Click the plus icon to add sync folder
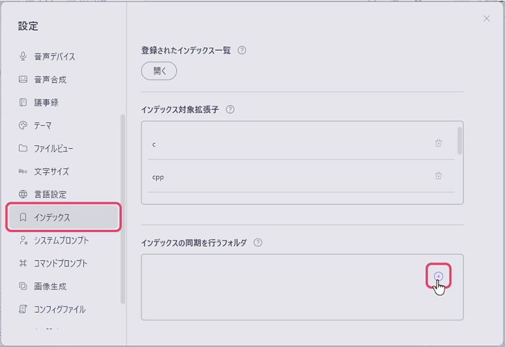The height and width of the screenshot is (347, 506). point(439,276)
